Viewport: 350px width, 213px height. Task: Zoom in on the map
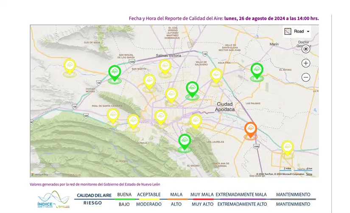coord(306,63)
